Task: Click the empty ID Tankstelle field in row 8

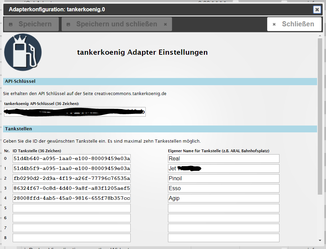Action: (x=71, y=238)
